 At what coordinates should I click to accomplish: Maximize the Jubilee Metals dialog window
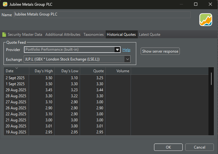196,4
